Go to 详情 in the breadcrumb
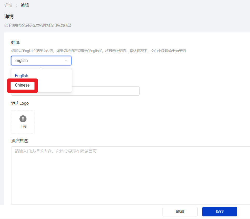The width and height of the screenshot is (250, 219). (8, 5)
